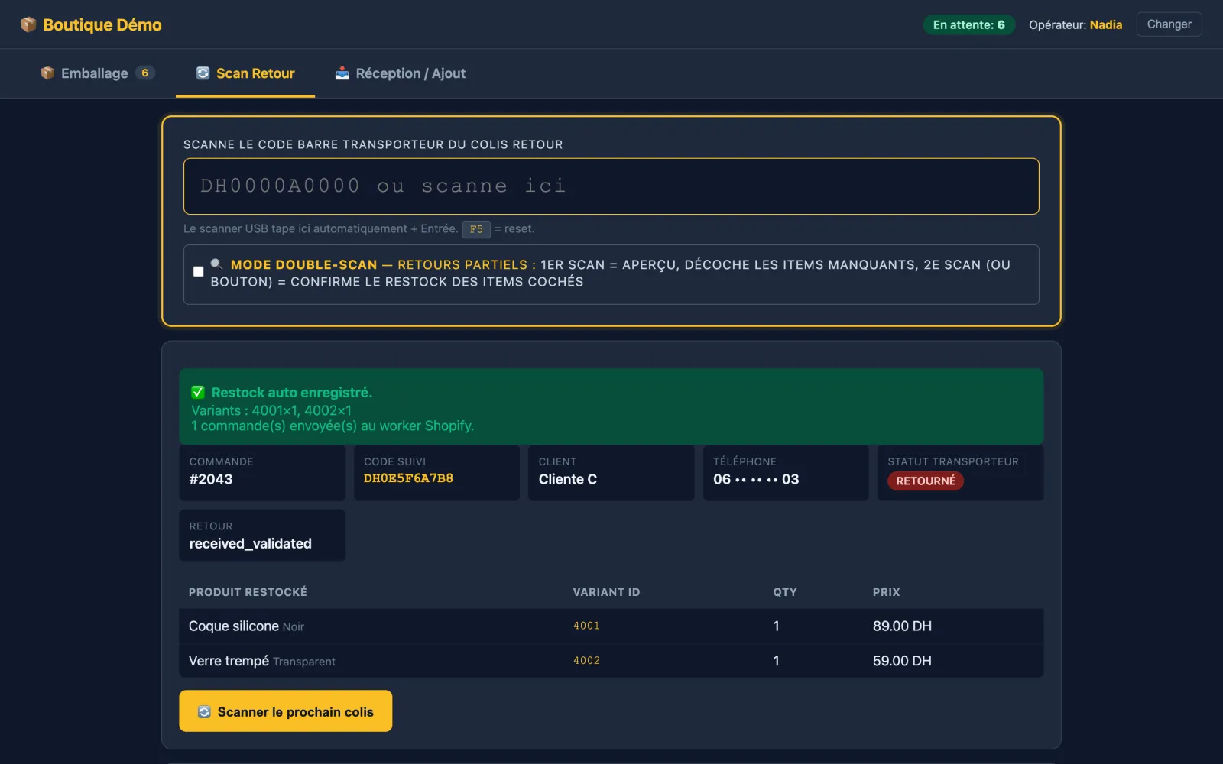The image size is (1223, 764).
Task: Click the refresh icon on next-parcel button
Action: tap(204, 712)
